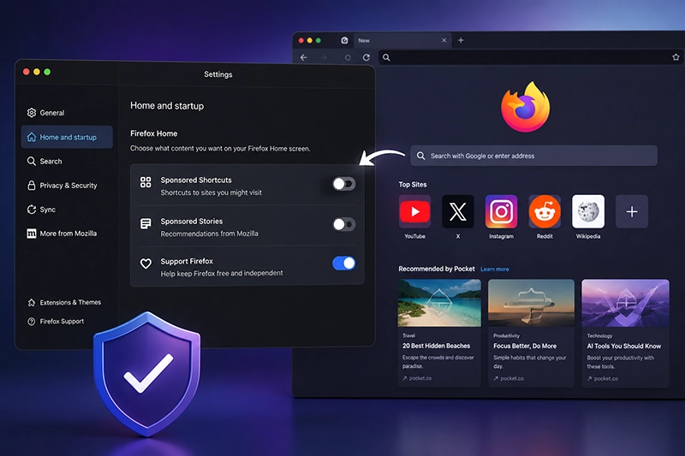
Task: Click the 'Firefox Home' section heading
Action: tap(154, 133)
